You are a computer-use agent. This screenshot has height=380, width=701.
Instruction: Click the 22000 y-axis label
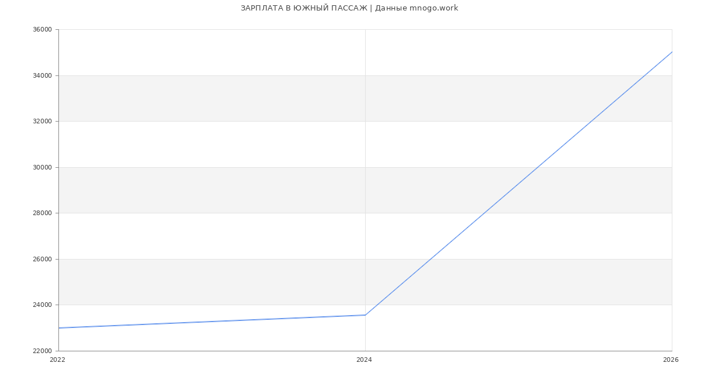42,351
